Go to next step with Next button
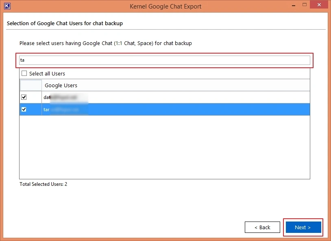 tap(303, 227)
